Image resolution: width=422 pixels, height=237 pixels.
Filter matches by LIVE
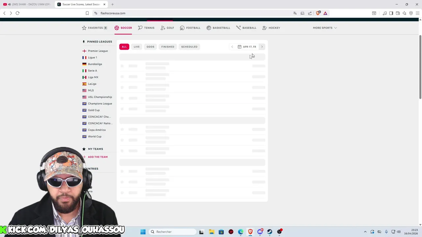click(x=136, y=47)
